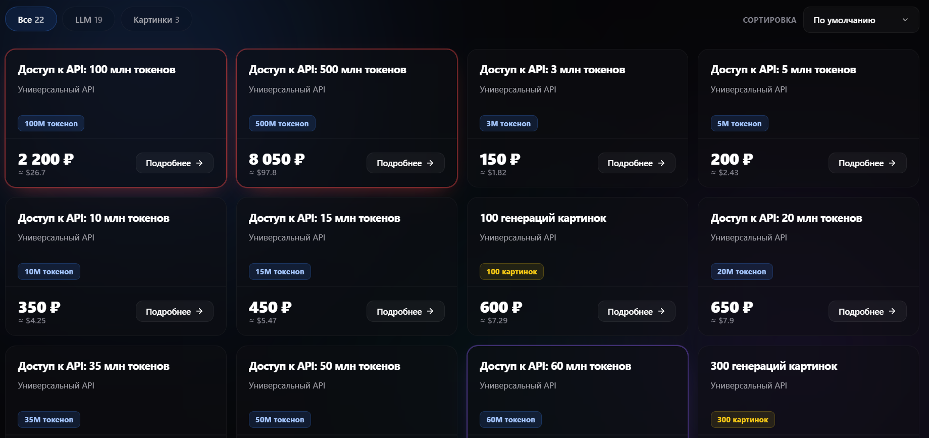Viewport: 929px width, 438px height.
Task: Click arrow icon on the 20 млн токенов card
Action: tap(892, 311)
